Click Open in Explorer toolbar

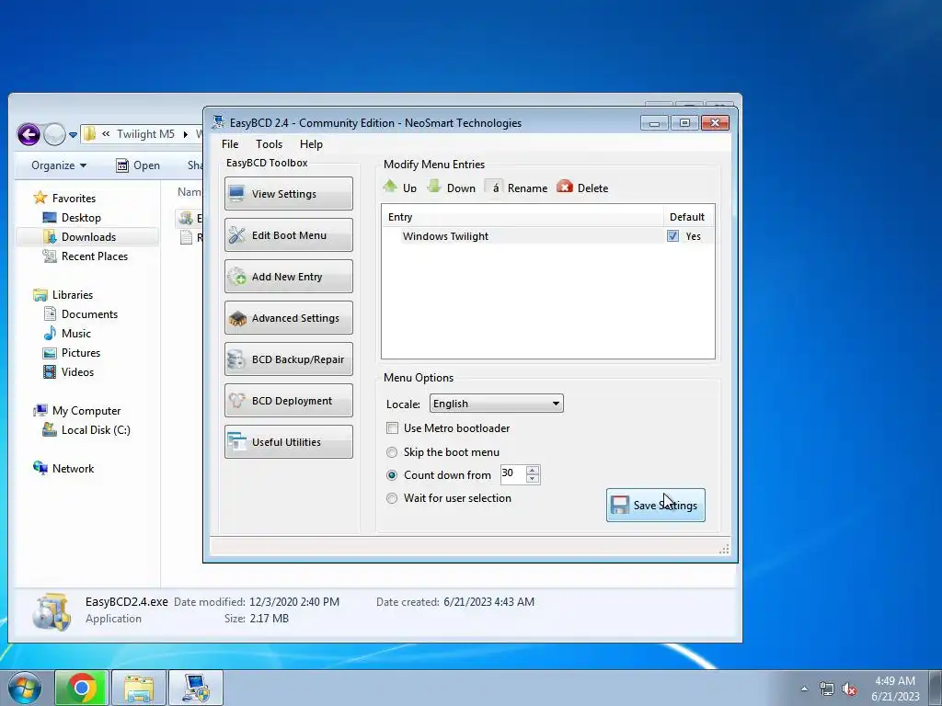tap(138, 165)
